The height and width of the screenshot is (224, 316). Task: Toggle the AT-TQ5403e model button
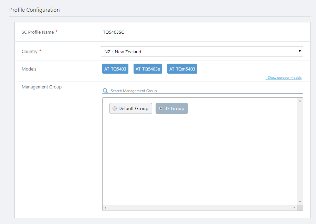[148, 69]
